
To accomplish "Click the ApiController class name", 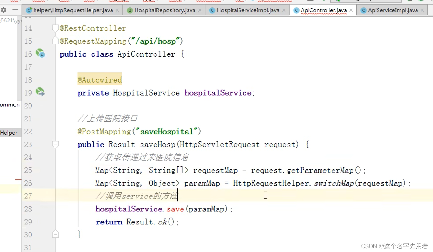I will click(146, 54).
